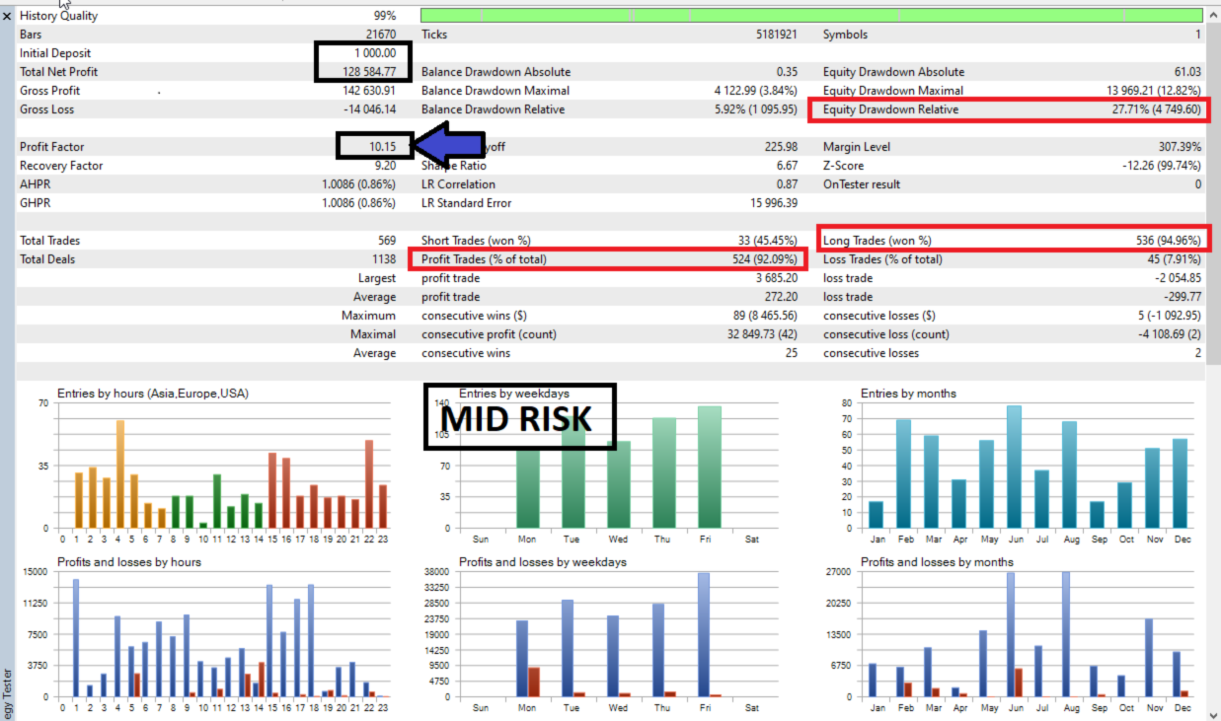Click the blue arrow pointing at Profit Factor

[x=450, y=146]
